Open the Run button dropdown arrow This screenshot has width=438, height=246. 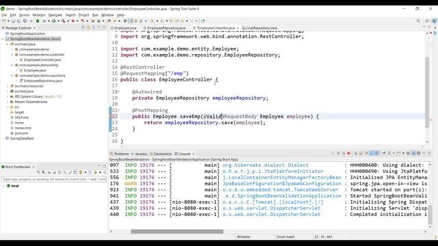click(x=58, y=21)
